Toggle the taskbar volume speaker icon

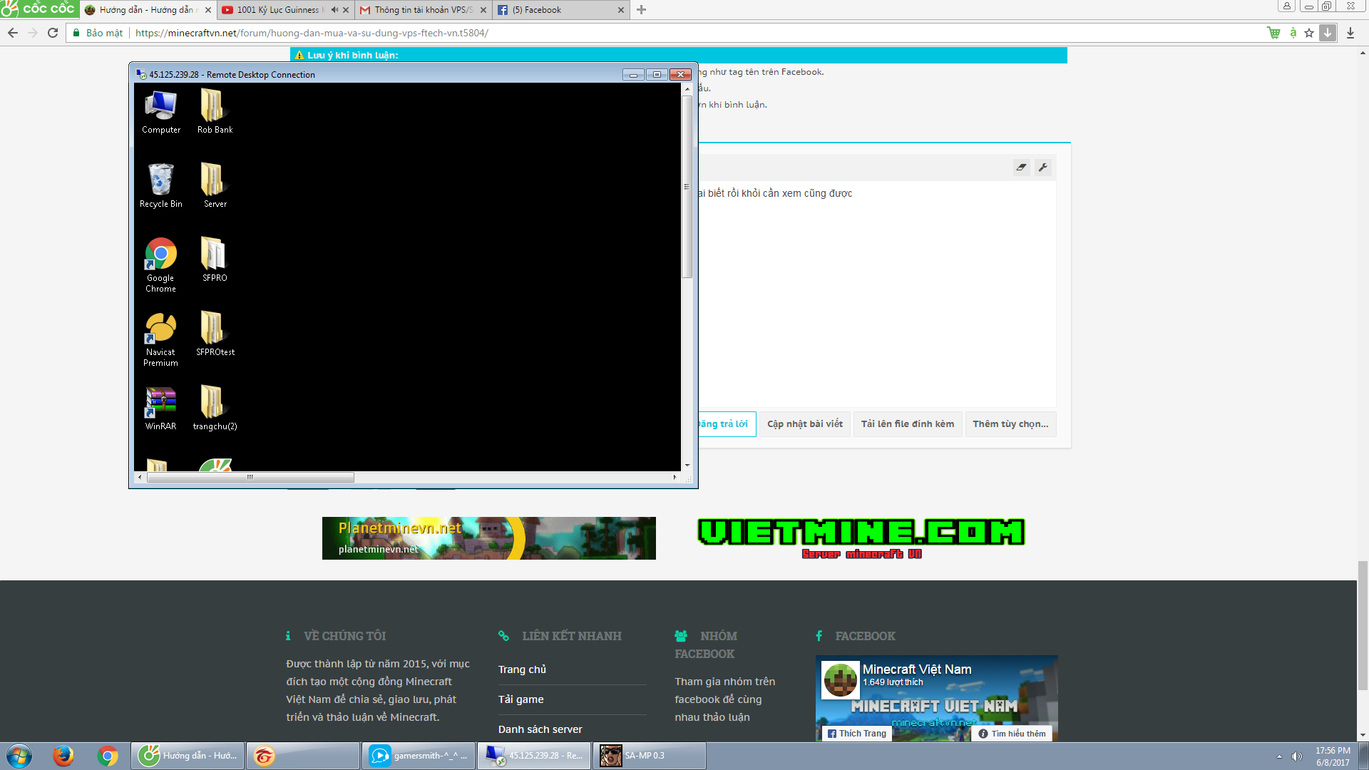click(1297, 756)
